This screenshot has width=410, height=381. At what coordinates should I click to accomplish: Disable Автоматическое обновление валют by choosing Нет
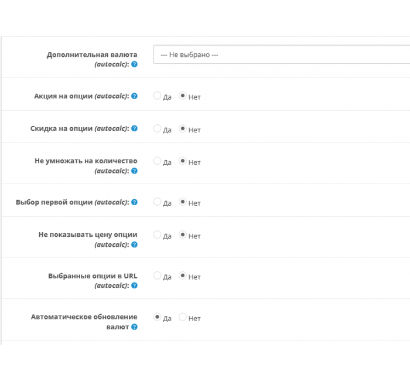[x=183, y=317]
